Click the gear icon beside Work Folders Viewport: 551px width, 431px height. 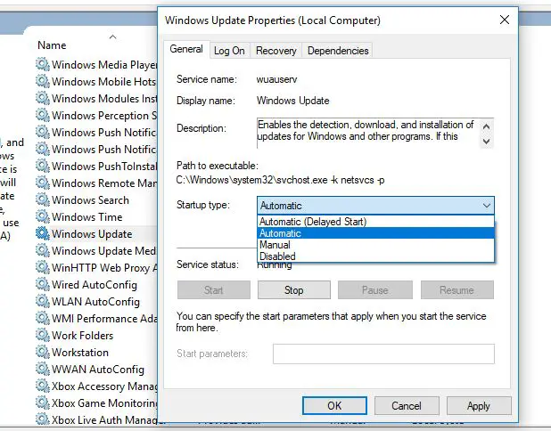pos(43,335)
